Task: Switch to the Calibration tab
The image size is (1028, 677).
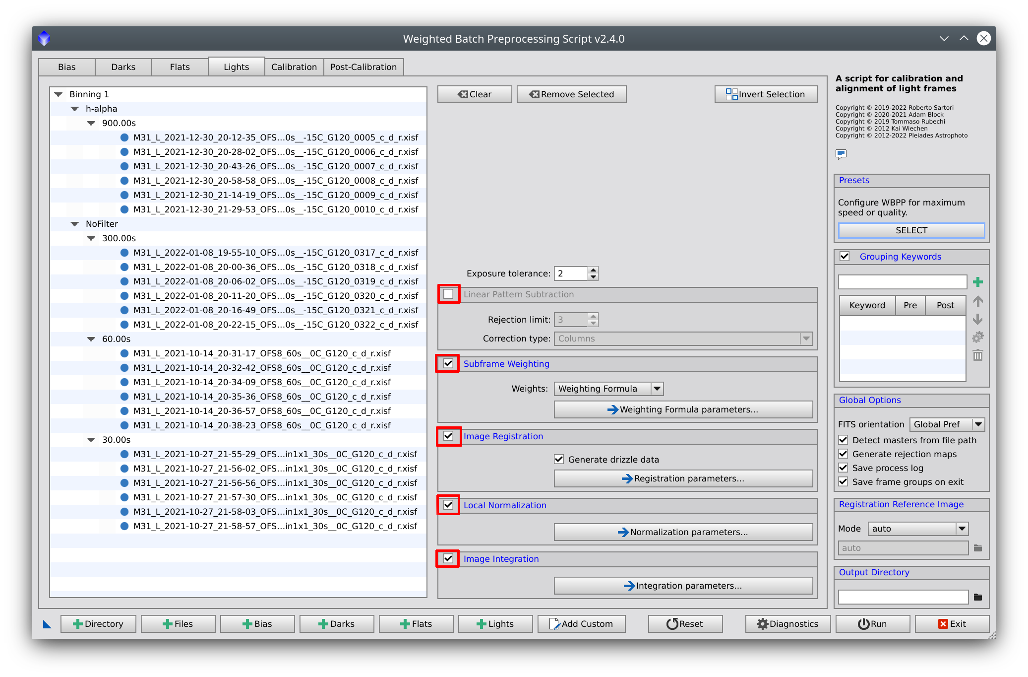Action: [x=295, y=66]
